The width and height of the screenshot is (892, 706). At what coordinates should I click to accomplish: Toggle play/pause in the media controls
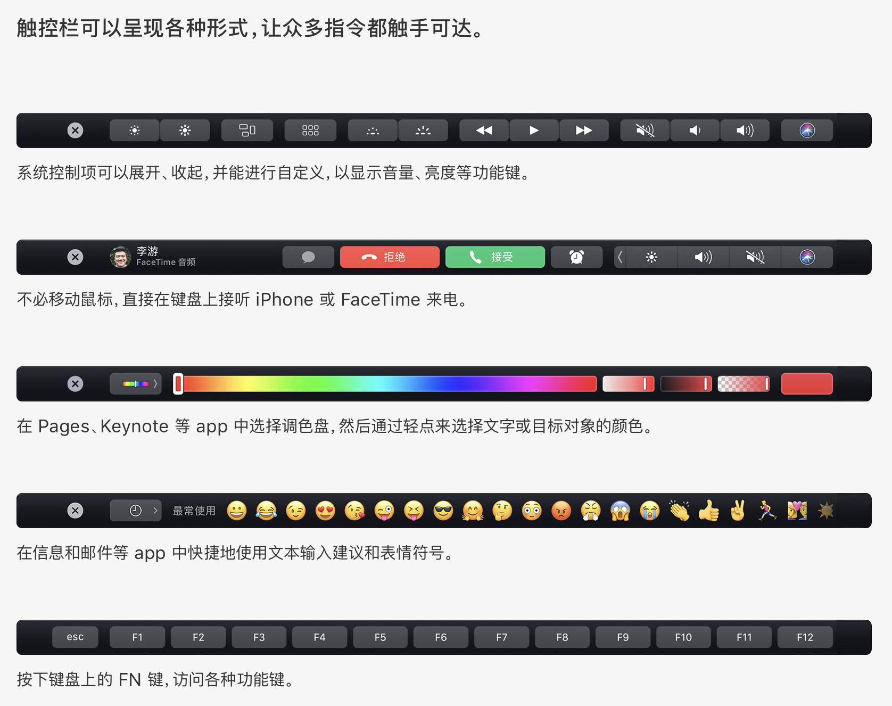(x=533, y=130)
